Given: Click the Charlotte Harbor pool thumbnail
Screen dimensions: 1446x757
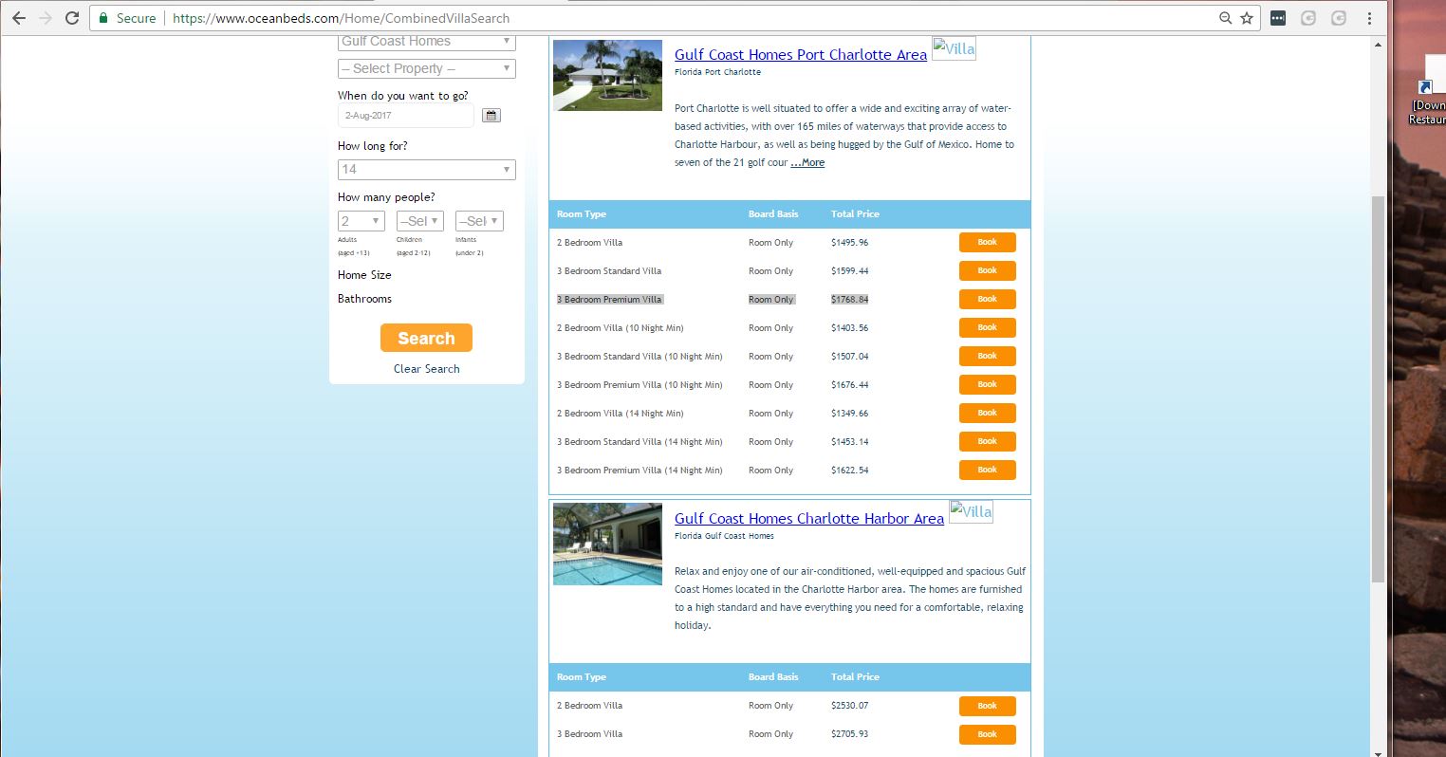Looking at the screenshot, I should (607, 544).
